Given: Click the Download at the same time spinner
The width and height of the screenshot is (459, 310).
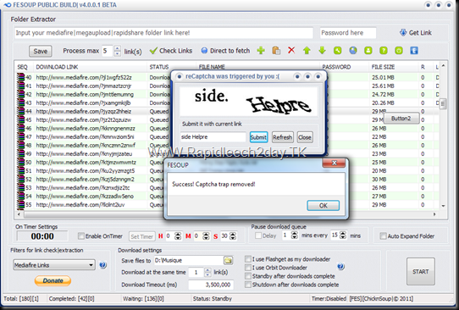Looking at the screenshot, I should 207,272.
